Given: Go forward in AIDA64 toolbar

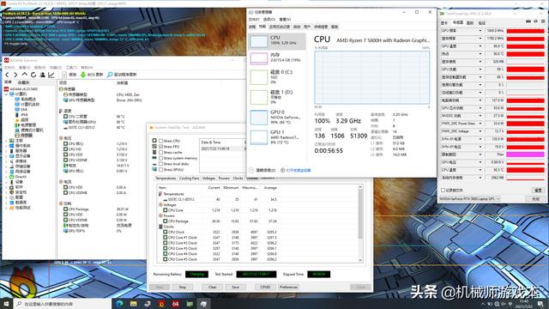Looking at the screenshot, I should pos(15,75).
